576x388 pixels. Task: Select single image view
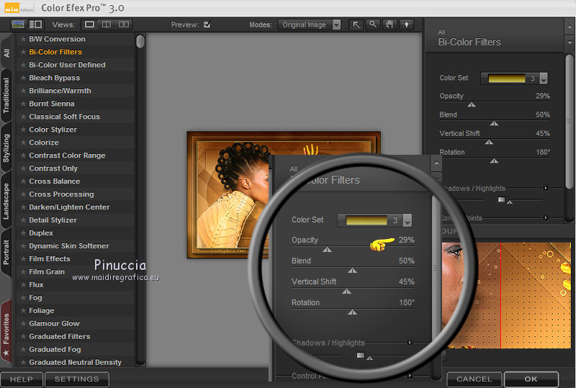point(89,24)
